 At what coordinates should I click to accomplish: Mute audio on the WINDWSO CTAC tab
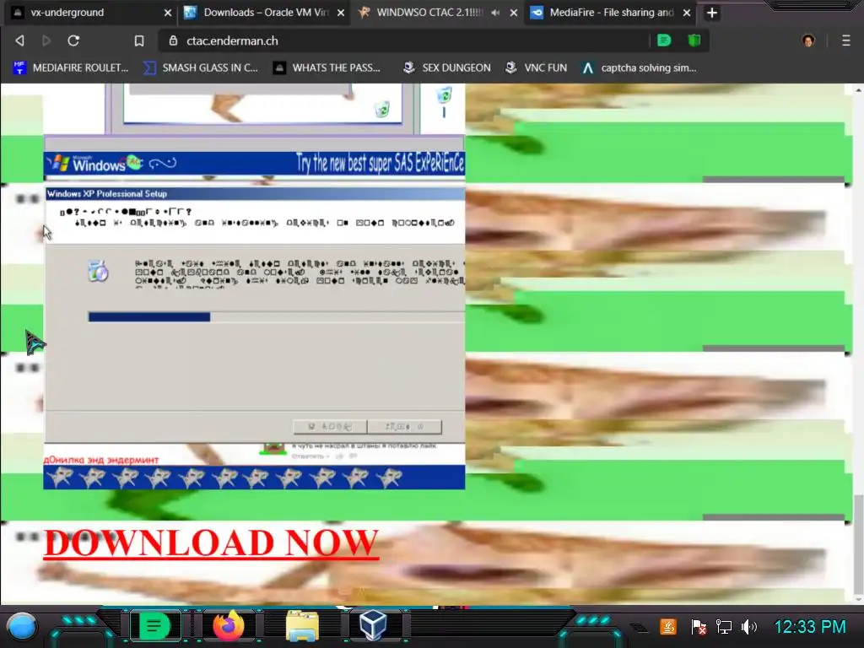(x=495, y=13)
